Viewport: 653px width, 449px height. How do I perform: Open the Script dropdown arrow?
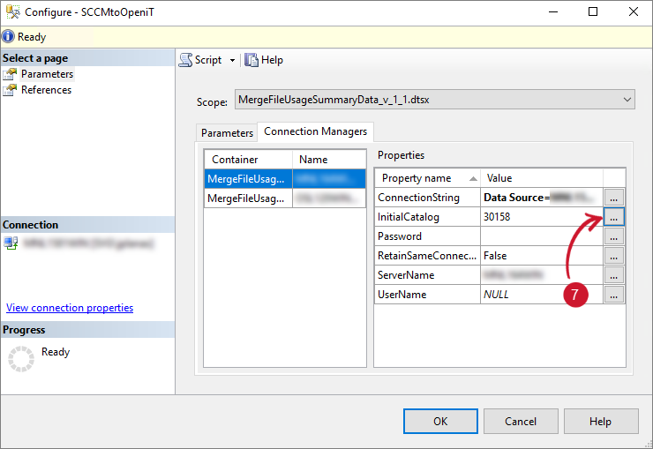click(232, 60)
